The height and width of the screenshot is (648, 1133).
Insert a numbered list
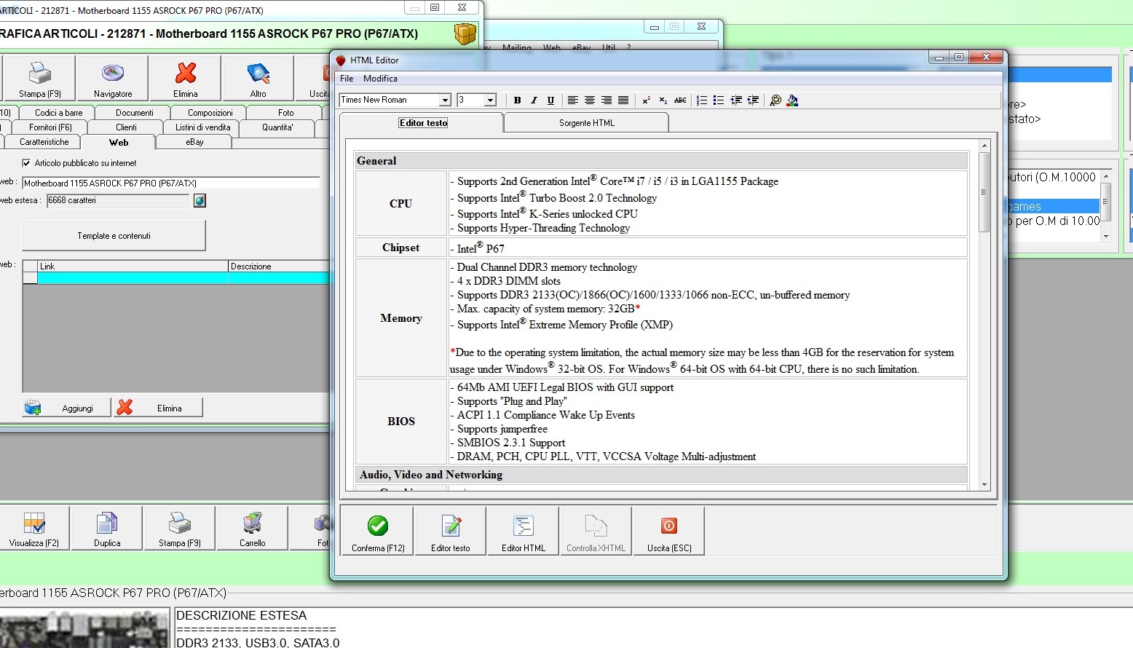tap(702, 100)
